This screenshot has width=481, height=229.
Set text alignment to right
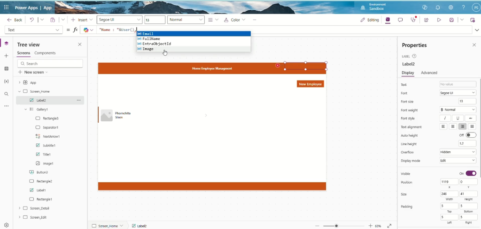(x=462, y=126)
